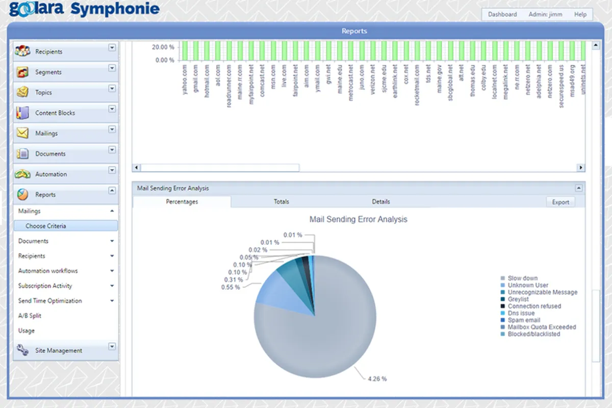
Task: Expand Automation workflows submenu arrow
Action: pos(112,271)
